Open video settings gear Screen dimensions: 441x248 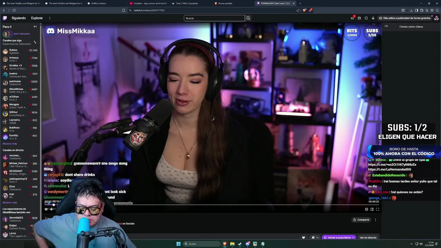pos(367,209)
